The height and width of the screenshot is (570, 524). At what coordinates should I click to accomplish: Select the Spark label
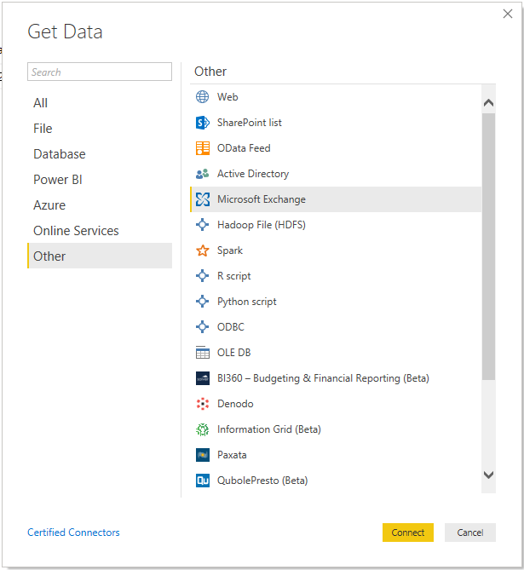[x=230, y=250]
